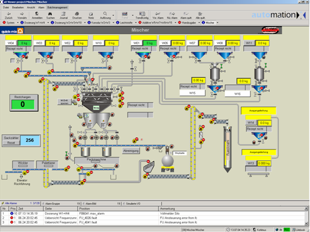This screenshot has height=232, width=310.
Task: Click the Wickler button
Action: [23, 164]
